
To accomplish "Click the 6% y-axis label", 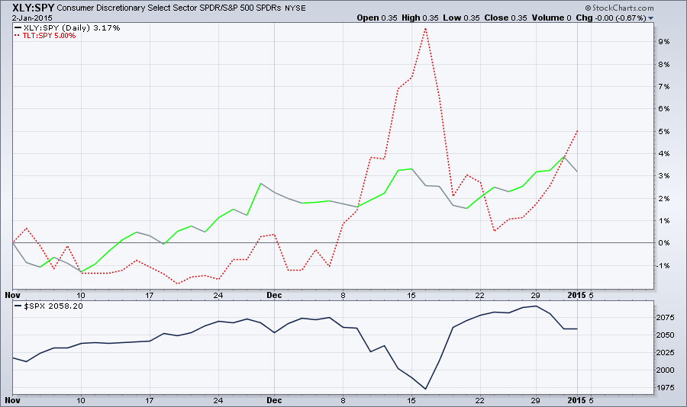I will [664, 109].
